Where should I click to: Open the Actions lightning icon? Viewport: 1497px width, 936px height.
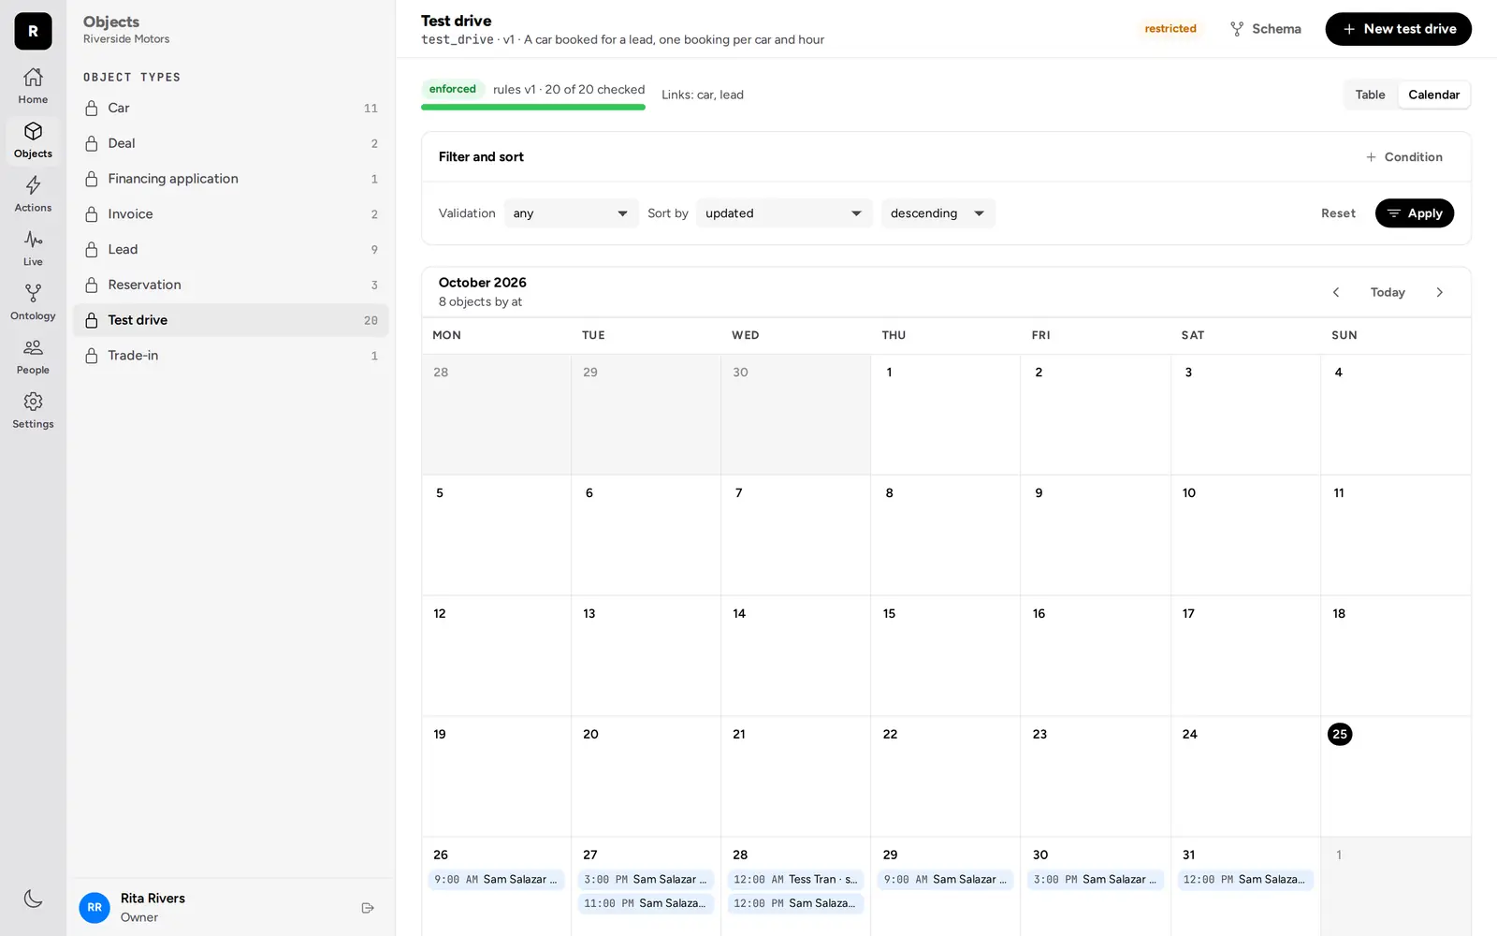pyautogui.click(x=33, y=195)
